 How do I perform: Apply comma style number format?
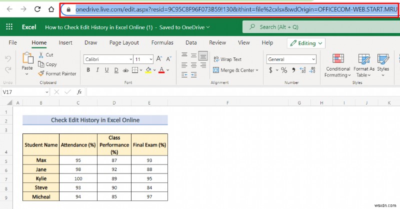pyautogui.click(x=293, y=70)
